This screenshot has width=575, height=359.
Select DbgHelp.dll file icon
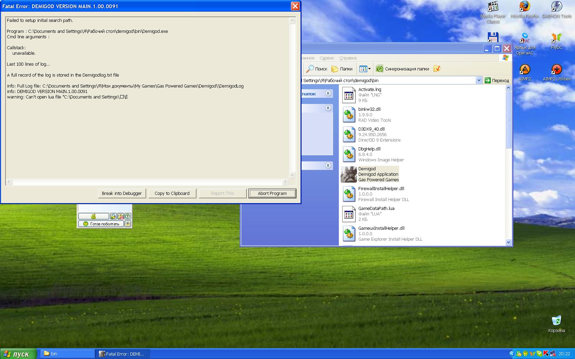pos(349,155)
